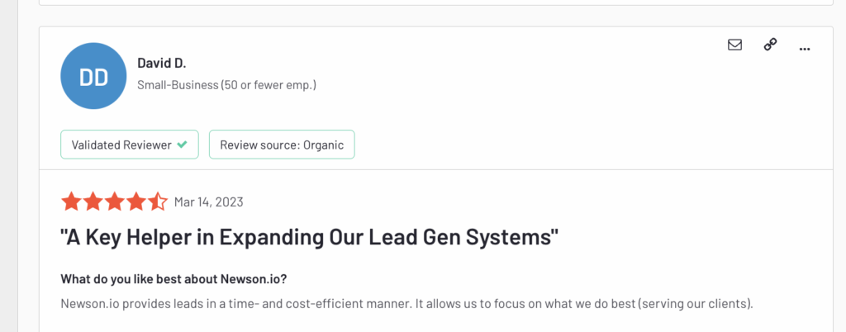This screenshot has width=846, height=332.
Task: Click the Review source: Organic badge
Action: [282, 145]
